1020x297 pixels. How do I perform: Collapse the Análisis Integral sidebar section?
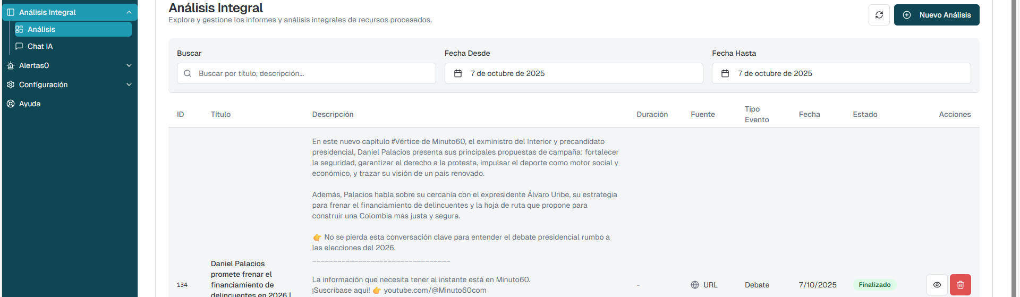coord(129,12)
